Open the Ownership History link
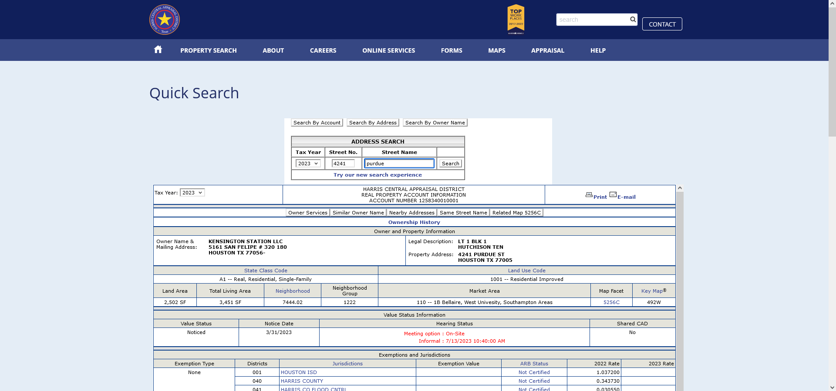836x391 pixels. coord(414,222)
